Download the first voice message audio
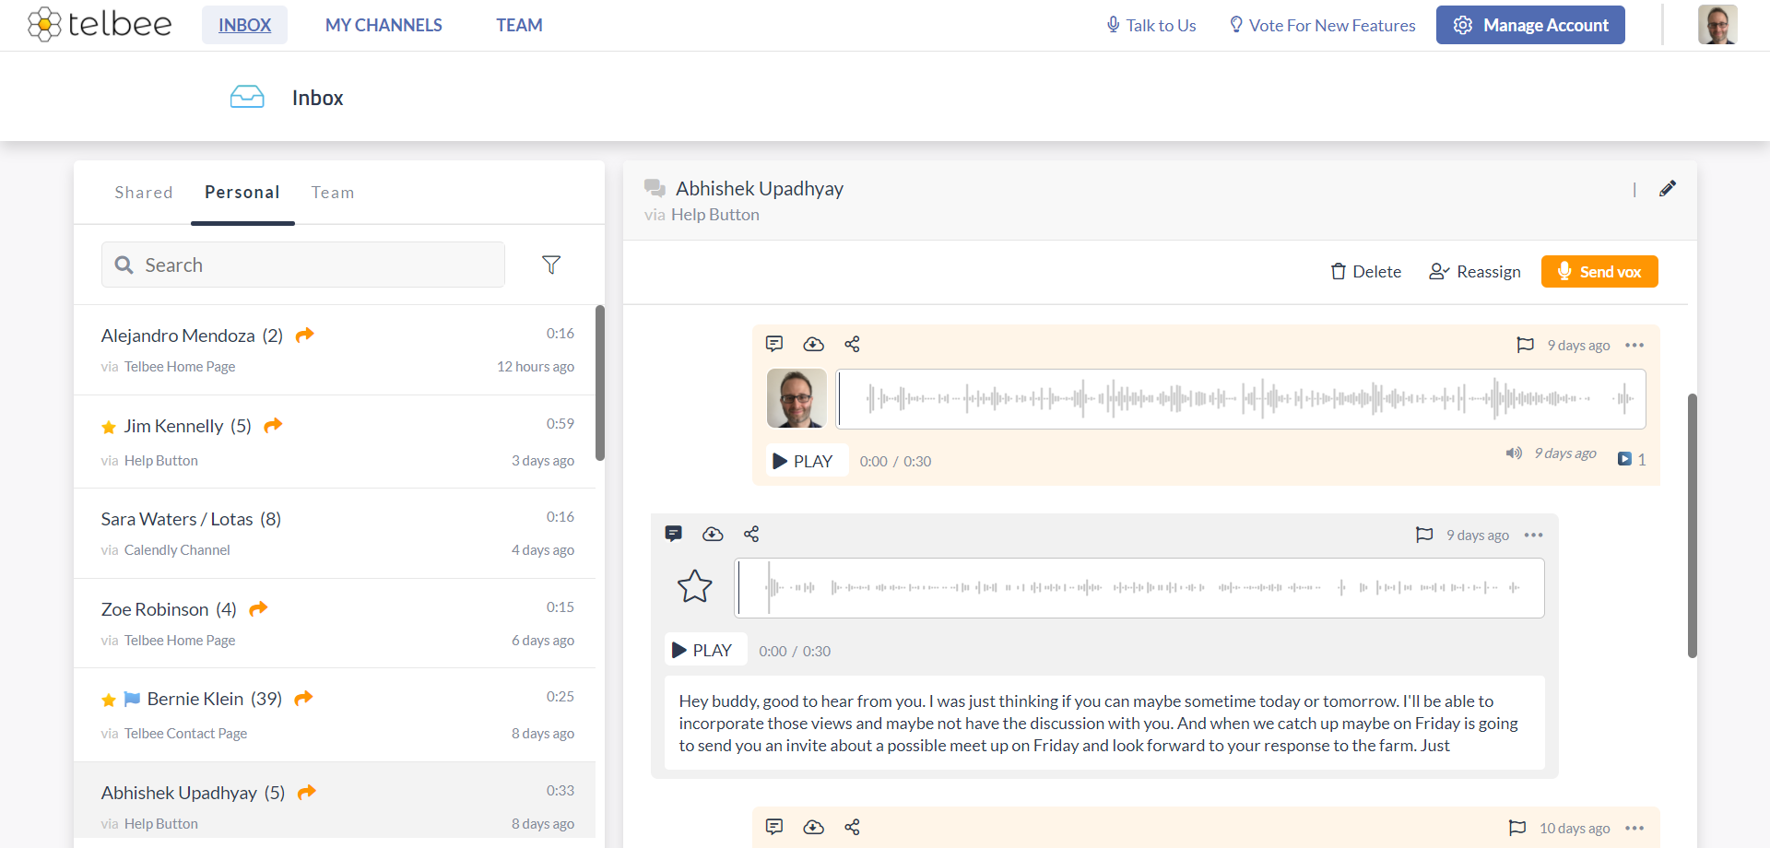The height and width of the screenshot is (848, 1770). point(813,343)
